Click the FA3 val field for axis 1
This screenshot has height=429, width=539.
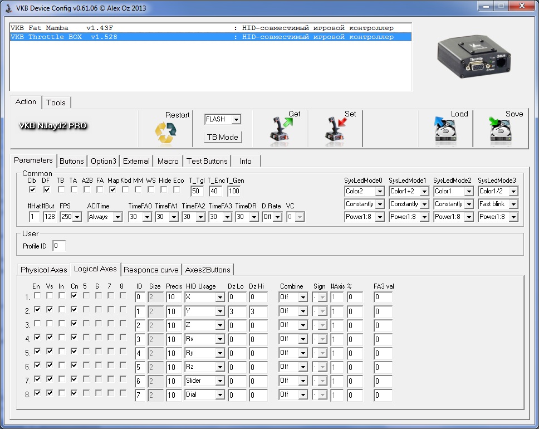[x=383, y=297]
